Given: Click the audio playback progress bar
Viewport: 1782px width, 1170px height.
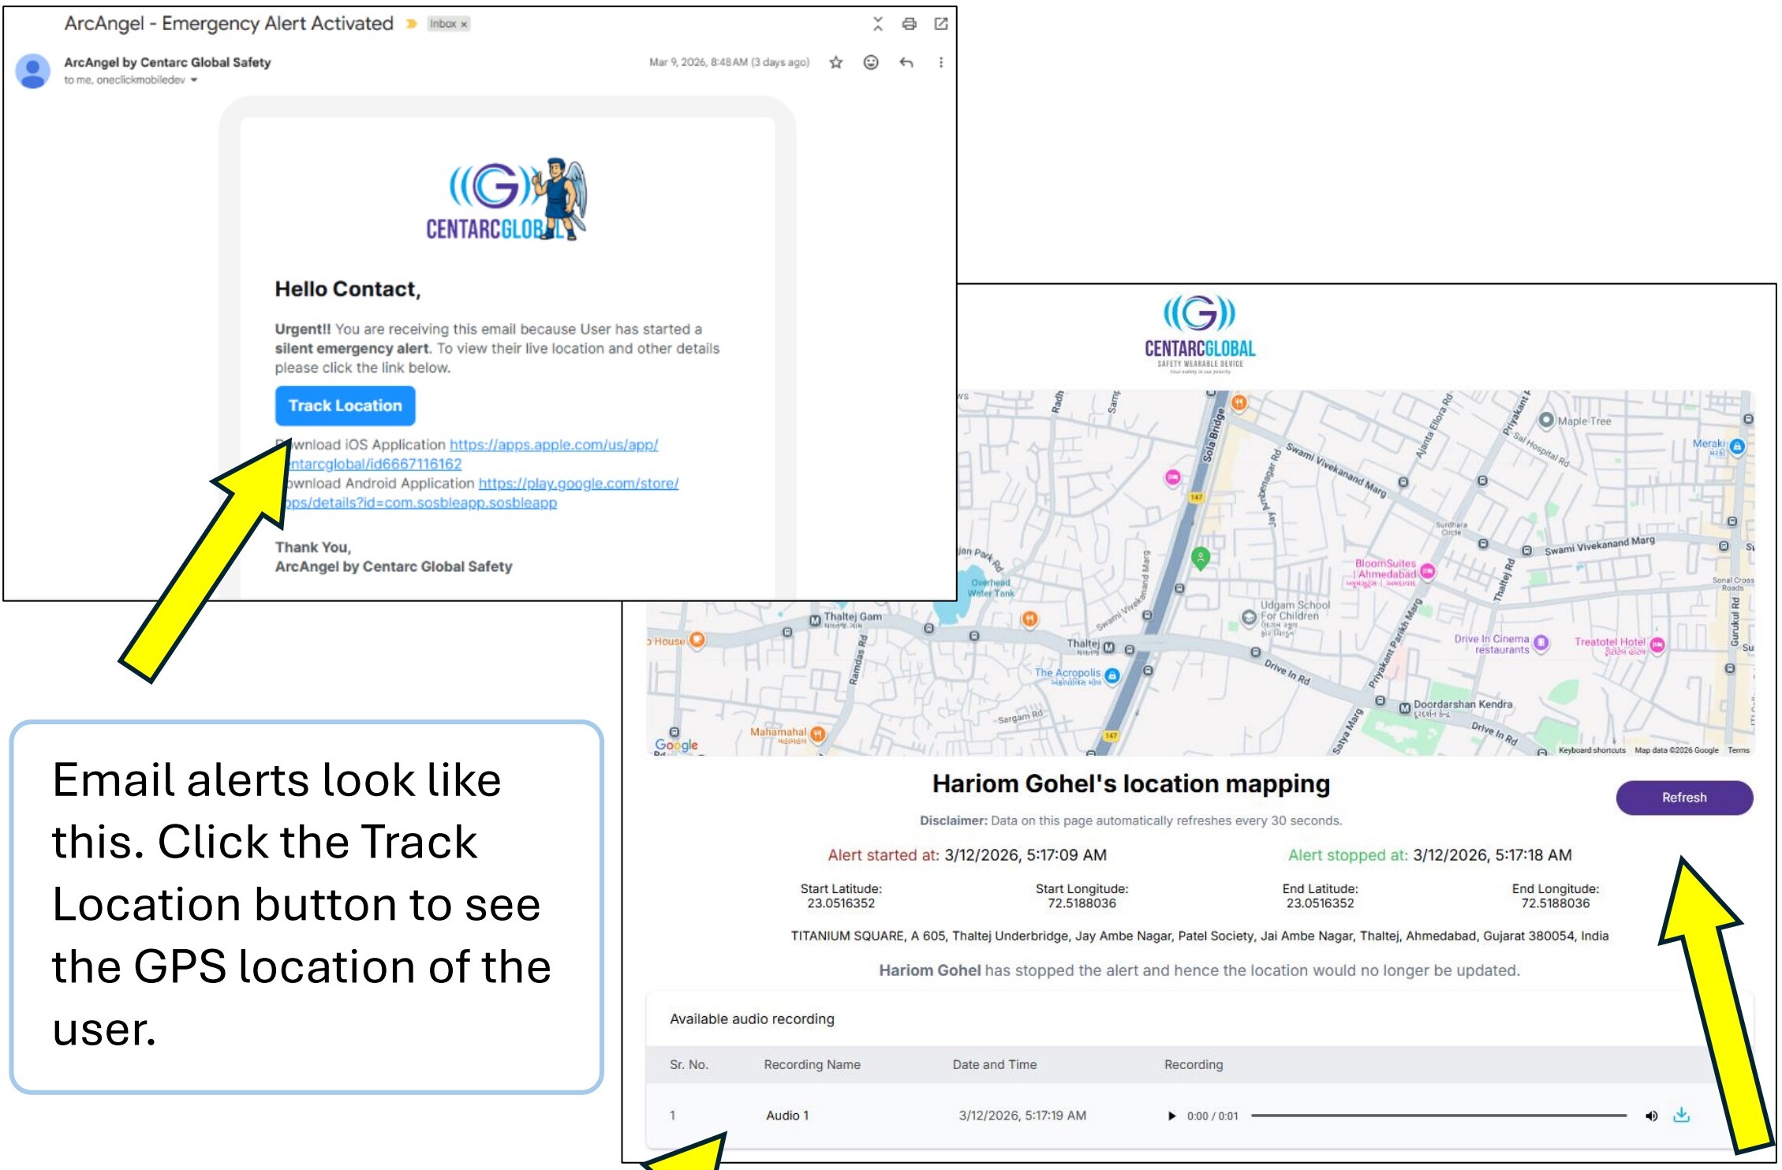Looking at the screenshot, I should 1438,1116.
